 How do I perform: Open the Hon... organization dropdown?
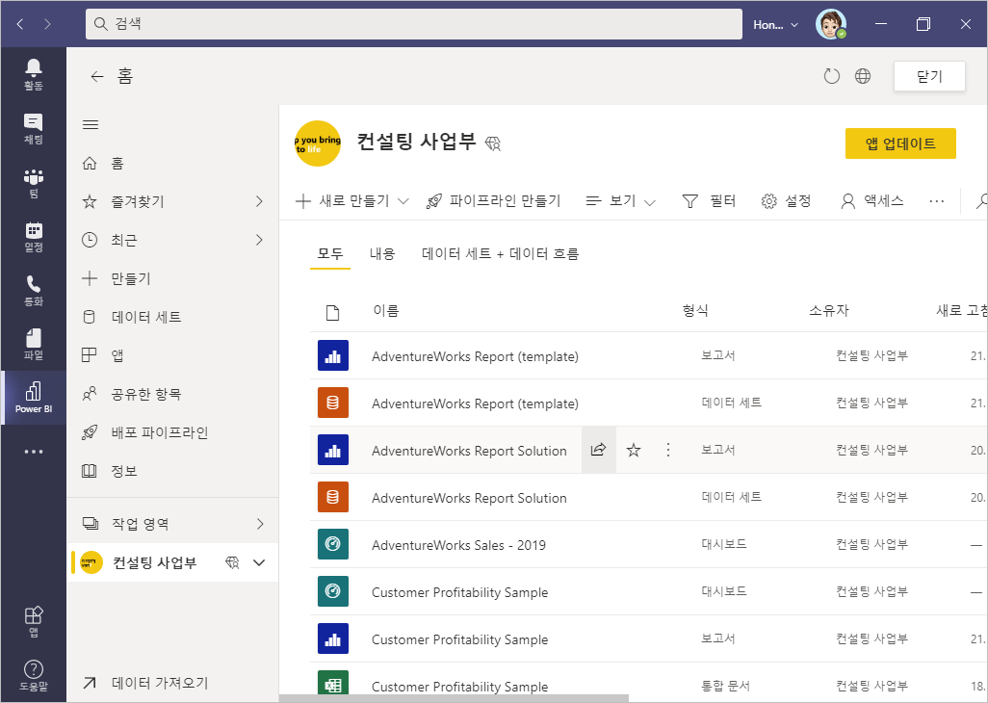click(x=775, y=25)
